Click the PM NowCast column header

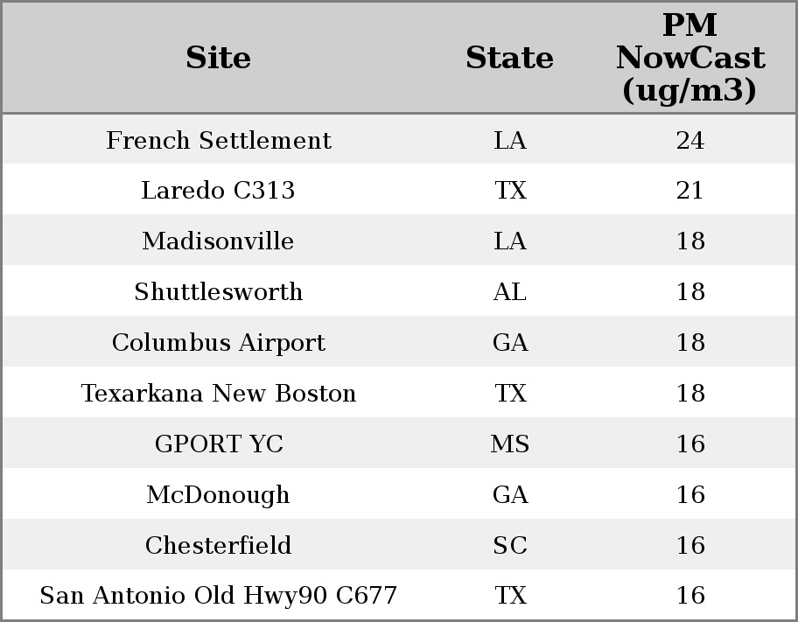690,58
